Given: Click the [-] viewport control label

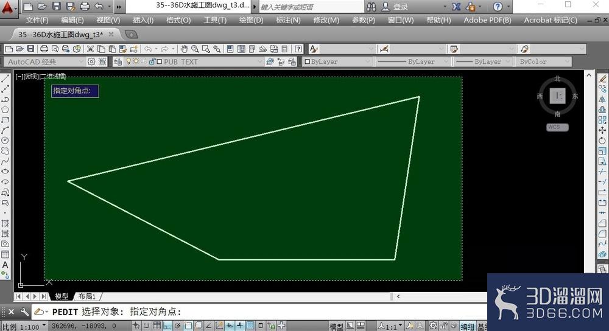Looking at the screenshot, I should pyautogui.click(x=19, y=77).
